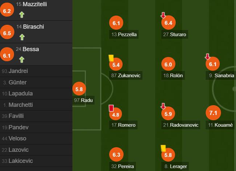Open Pereira's player name label

122,166
